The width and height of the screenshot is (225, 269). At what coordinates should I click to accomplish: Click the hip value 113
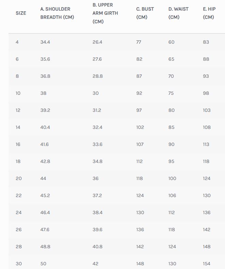(206, 144)
